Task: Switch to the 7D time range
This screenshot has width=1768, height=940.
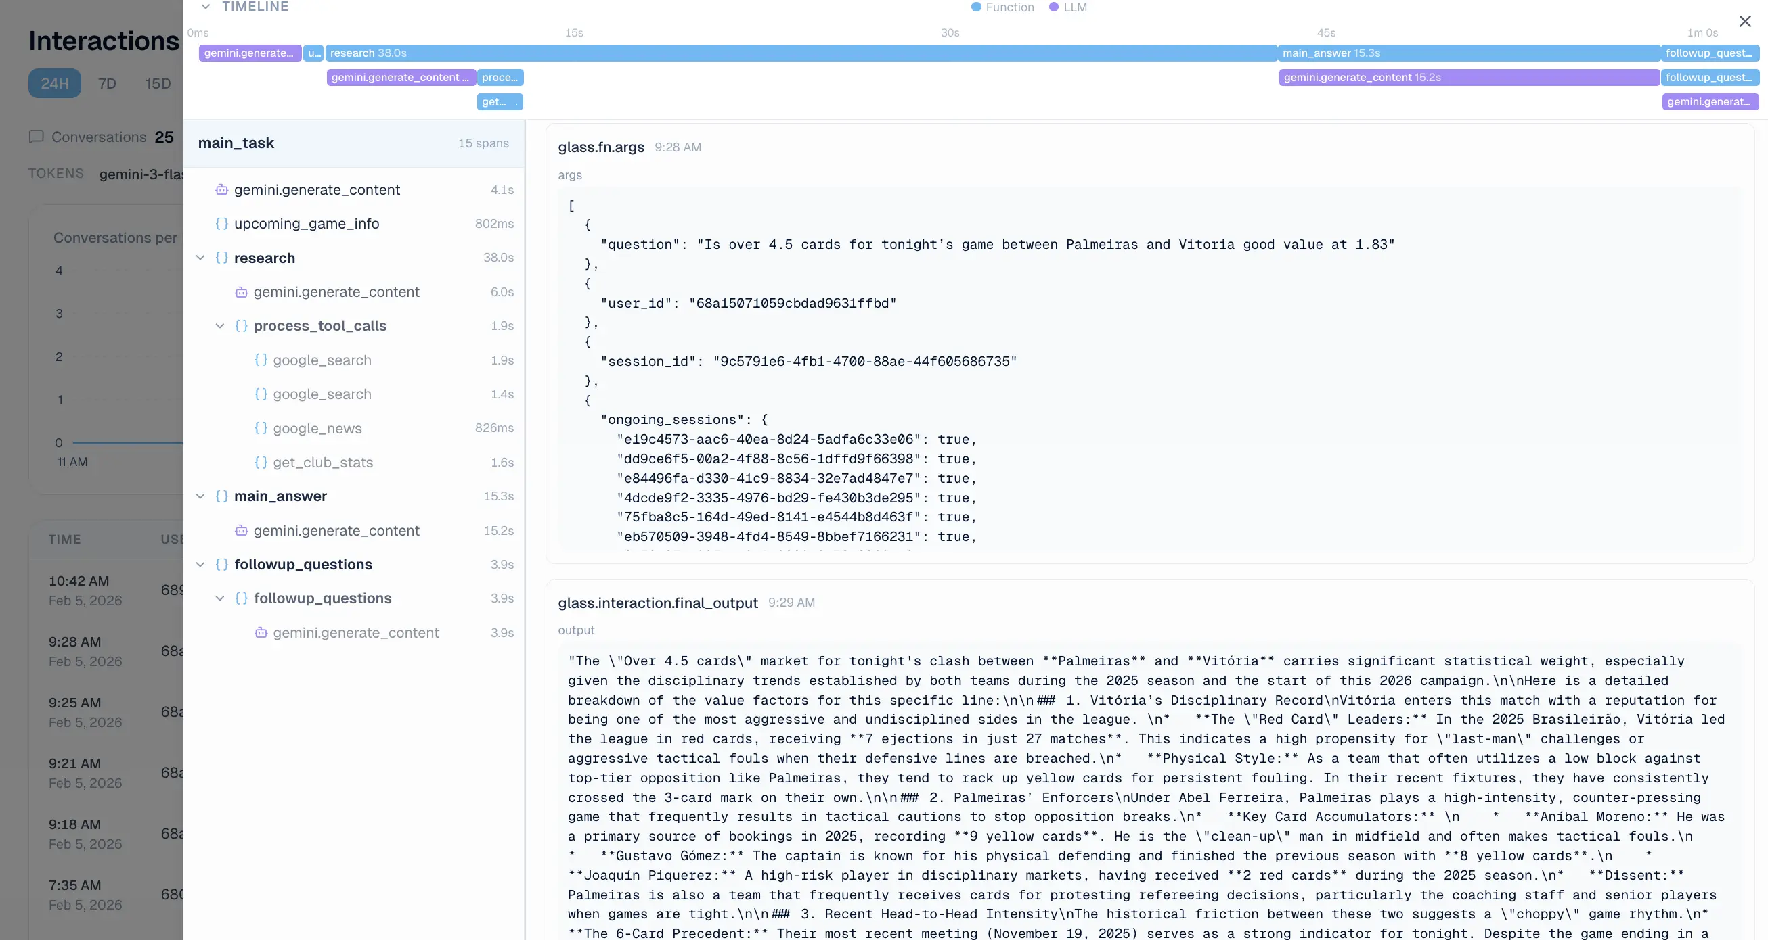Action: pos(107,83)
